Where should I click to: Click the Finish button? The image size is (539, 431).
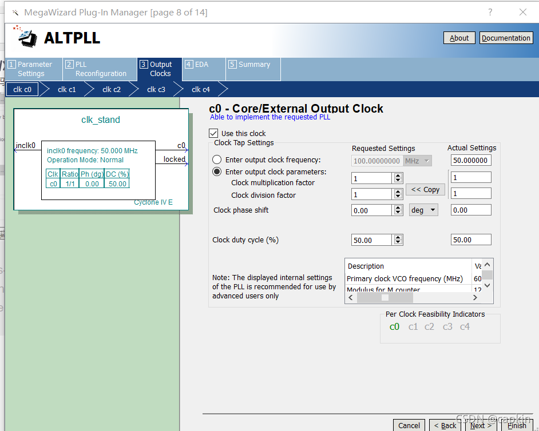[517, 425]
